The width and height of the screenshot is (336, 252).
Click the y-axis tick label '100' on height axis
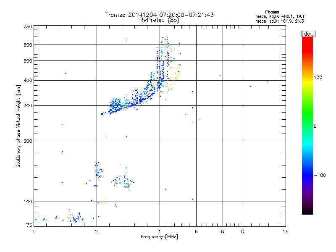coord(28,202)
